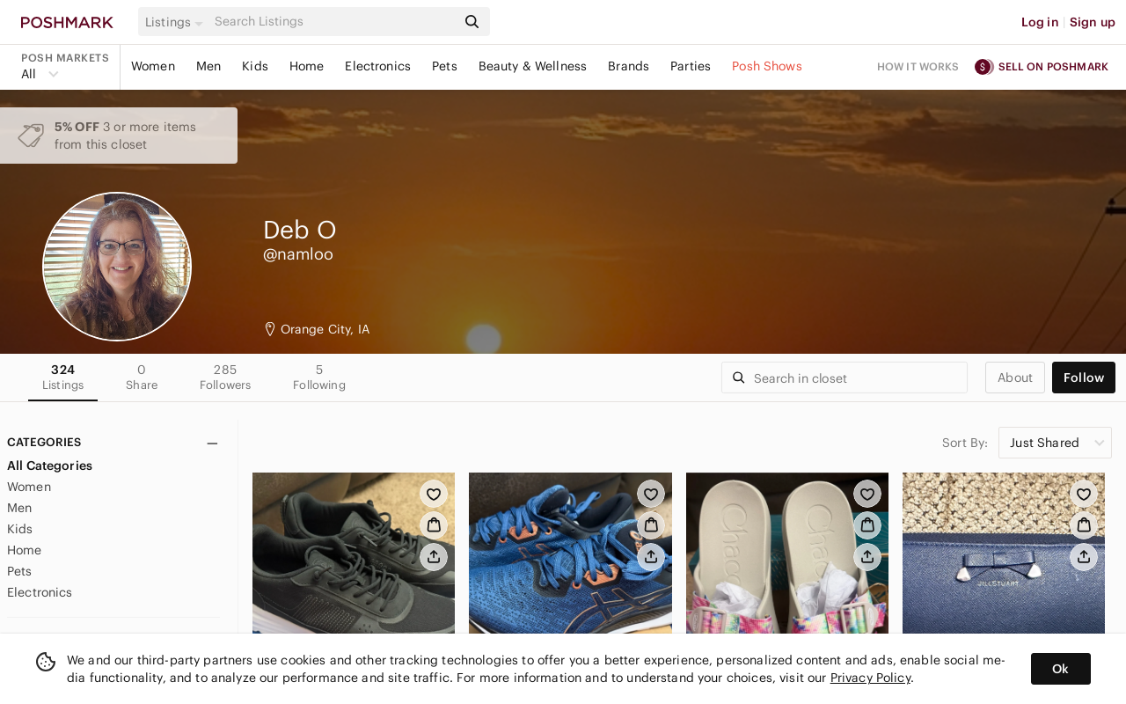1126x704 pixels.
Task: Select All Categories filter
Action: 49,466
